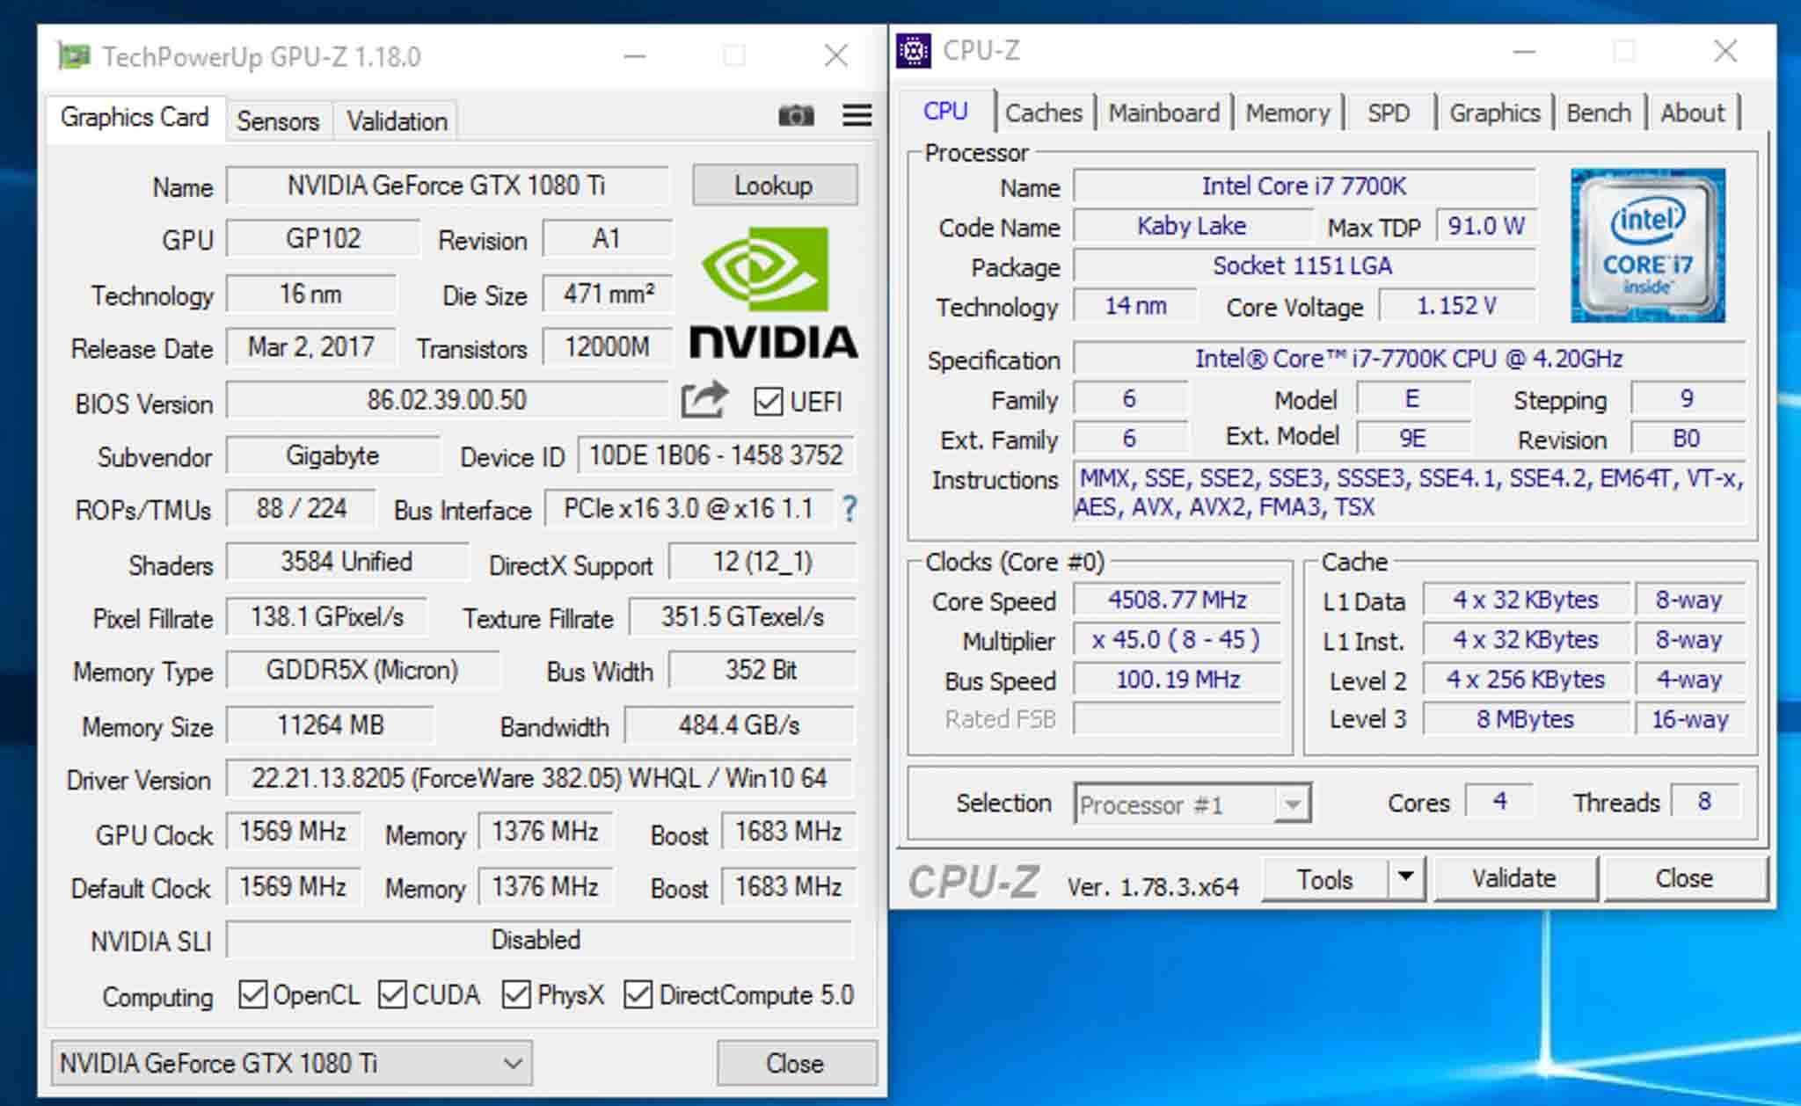Click the Lookup button in GPU-Z
This screenshot has width=1801, height=1106.
(775, 186)
